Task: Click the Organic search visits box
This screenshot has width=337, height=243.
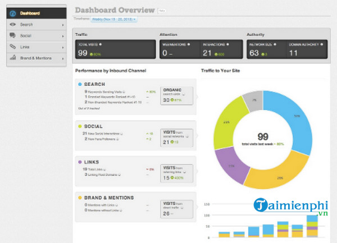Action: [176, 95]
